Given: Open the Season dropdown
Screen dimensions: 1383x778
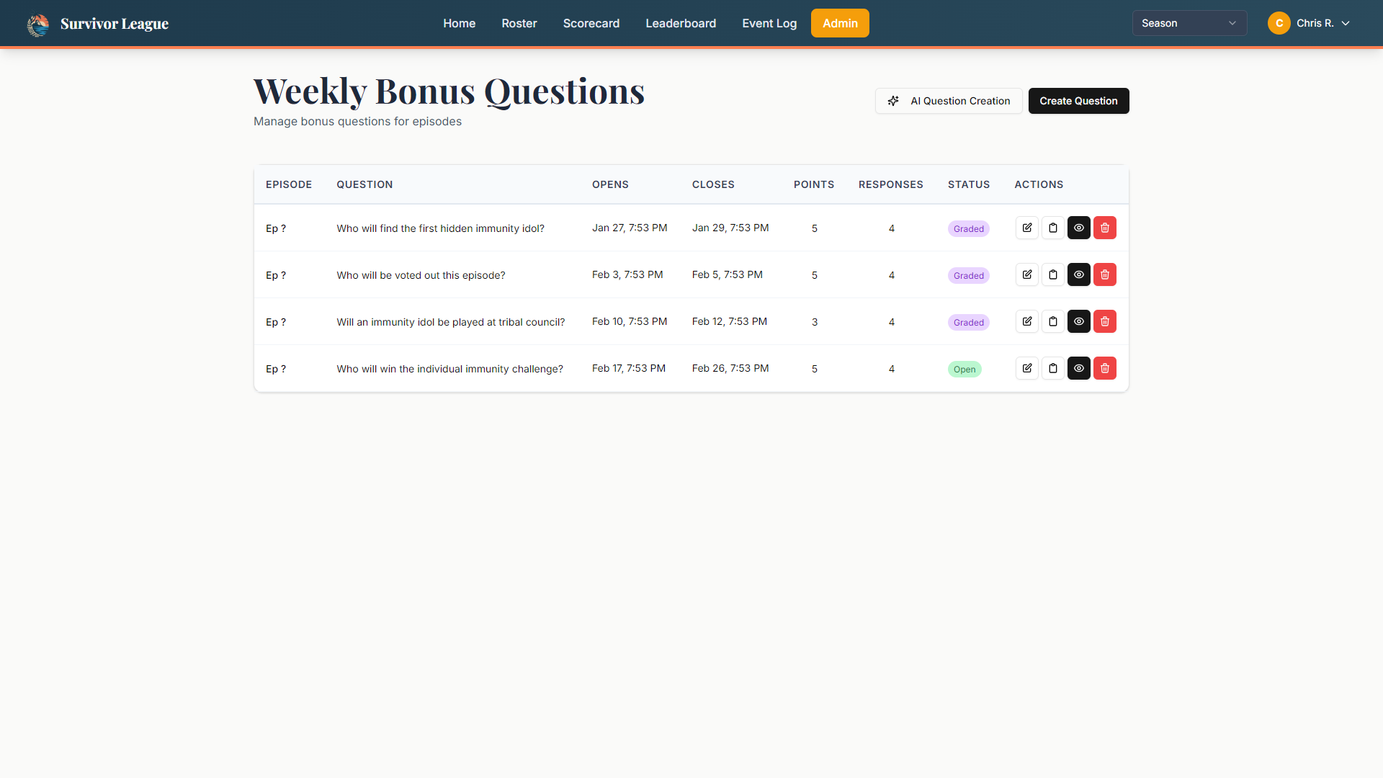Looking at the screenshot, I should click(x=1189, y=23).
